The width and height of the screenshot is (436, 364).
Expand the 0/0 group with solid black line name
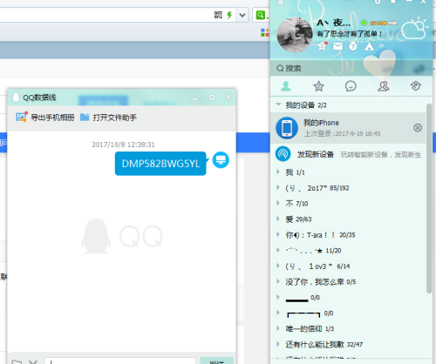[x=278, y=297]
